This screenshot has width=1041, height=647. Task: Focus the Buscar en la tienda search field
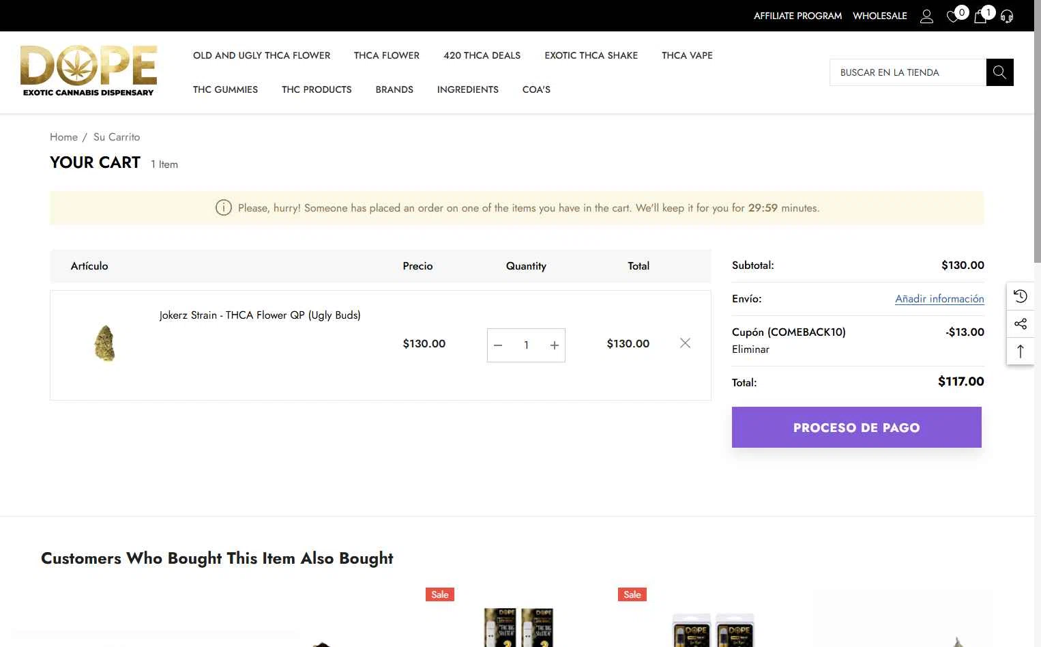908,72
